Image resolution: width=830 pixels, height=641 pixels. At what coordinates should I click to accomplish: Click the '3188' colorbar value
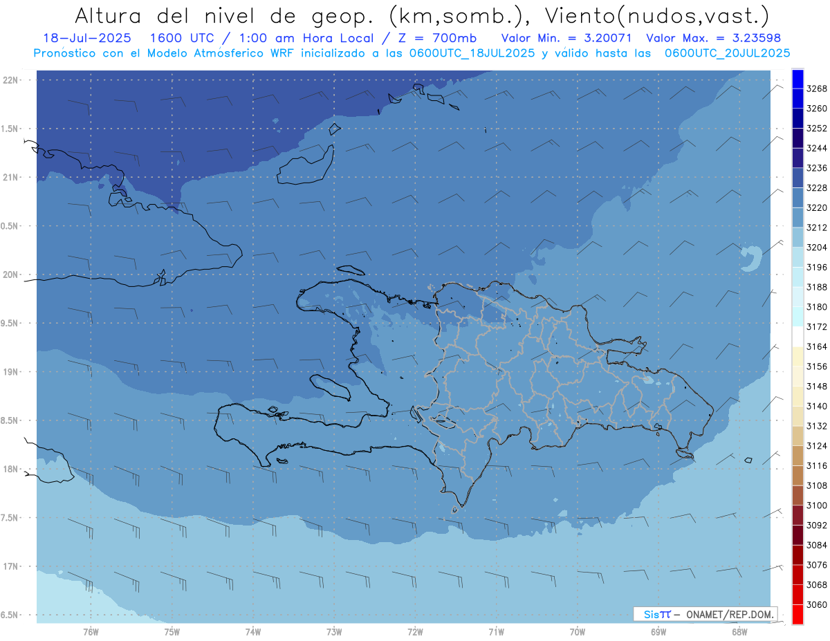tap(817, 287)
